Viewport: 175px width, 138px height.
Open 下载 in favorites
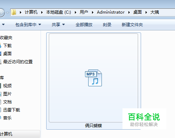click(x=7, y=45)
